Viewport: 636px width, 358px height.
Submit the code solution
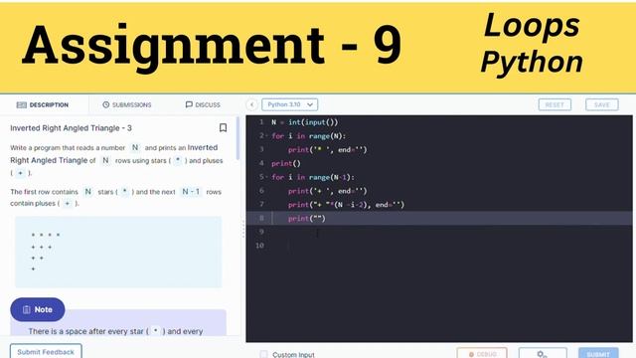tap(598, 354)
